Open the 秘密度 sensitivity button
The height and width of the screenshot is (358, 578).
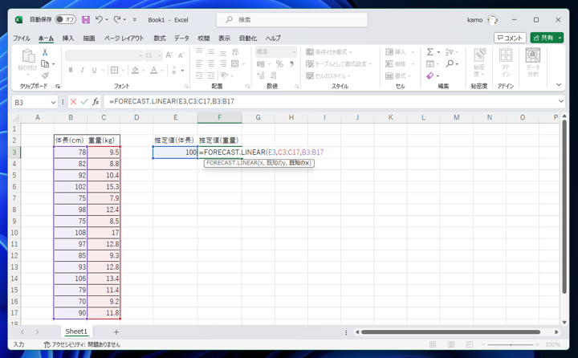[479, 63]
